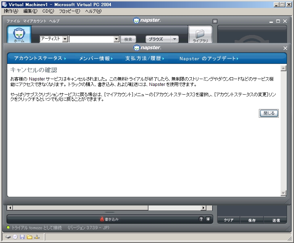Click the 閉じる button
Viewport: 294px width, 243px height.
click(269, 113)
